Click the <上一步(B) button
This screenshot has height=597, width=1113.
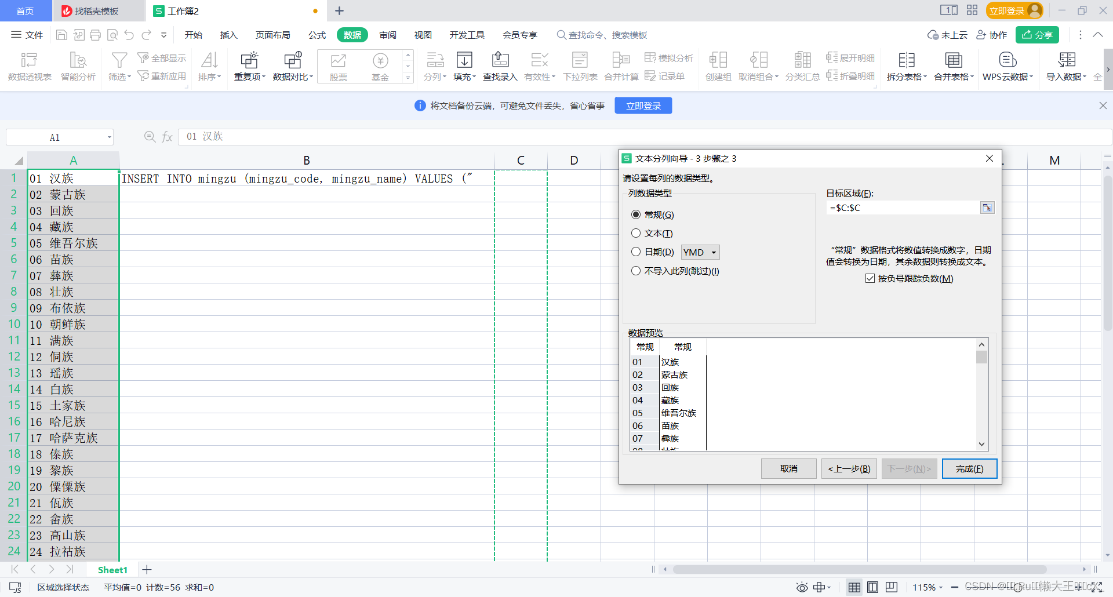point(849,468)
